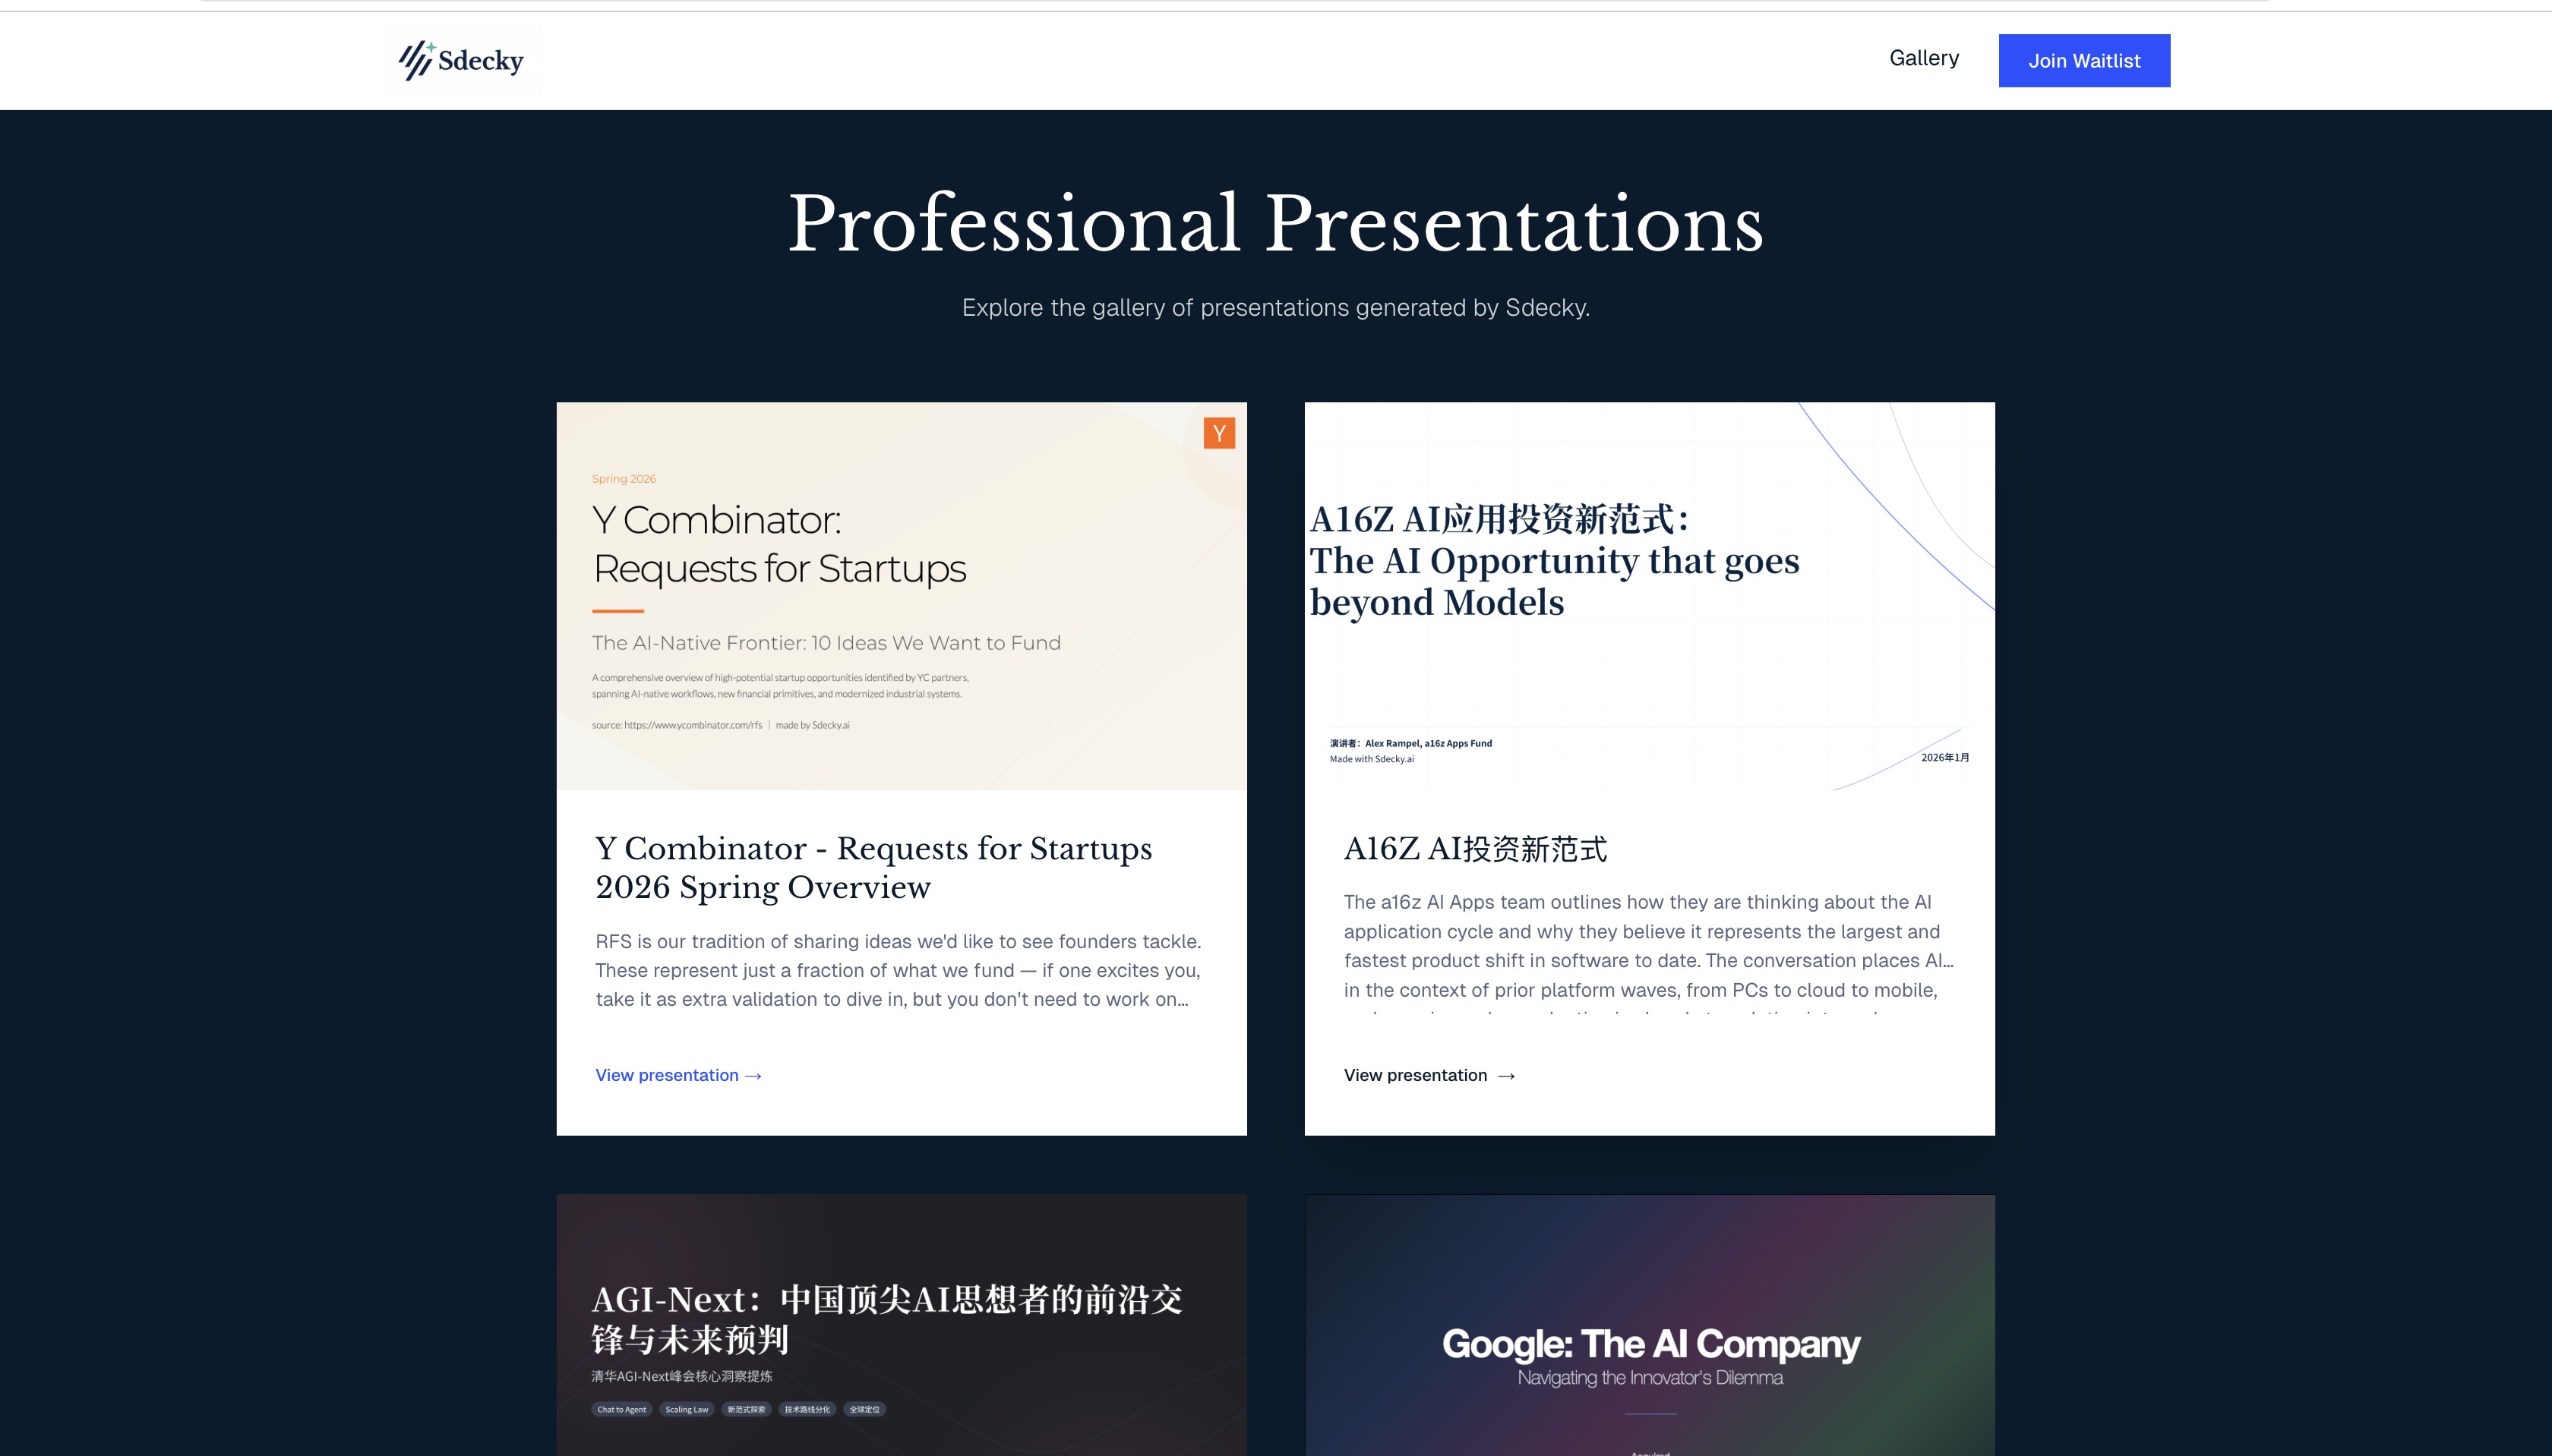
Task: Click the 'A16Z AI投资新范式' card title
Action: (x=1474, y=849)
